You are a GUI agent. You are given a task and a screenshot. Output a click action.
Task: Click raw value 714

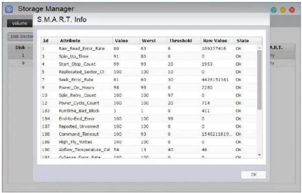tap(206, 103)
